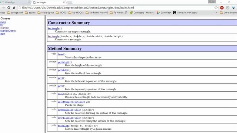This screenshot has width=237, height=133.
Task: Open the 'To Watch' bookmark folder
Action: pyautogui.click(x=116, y=13)
